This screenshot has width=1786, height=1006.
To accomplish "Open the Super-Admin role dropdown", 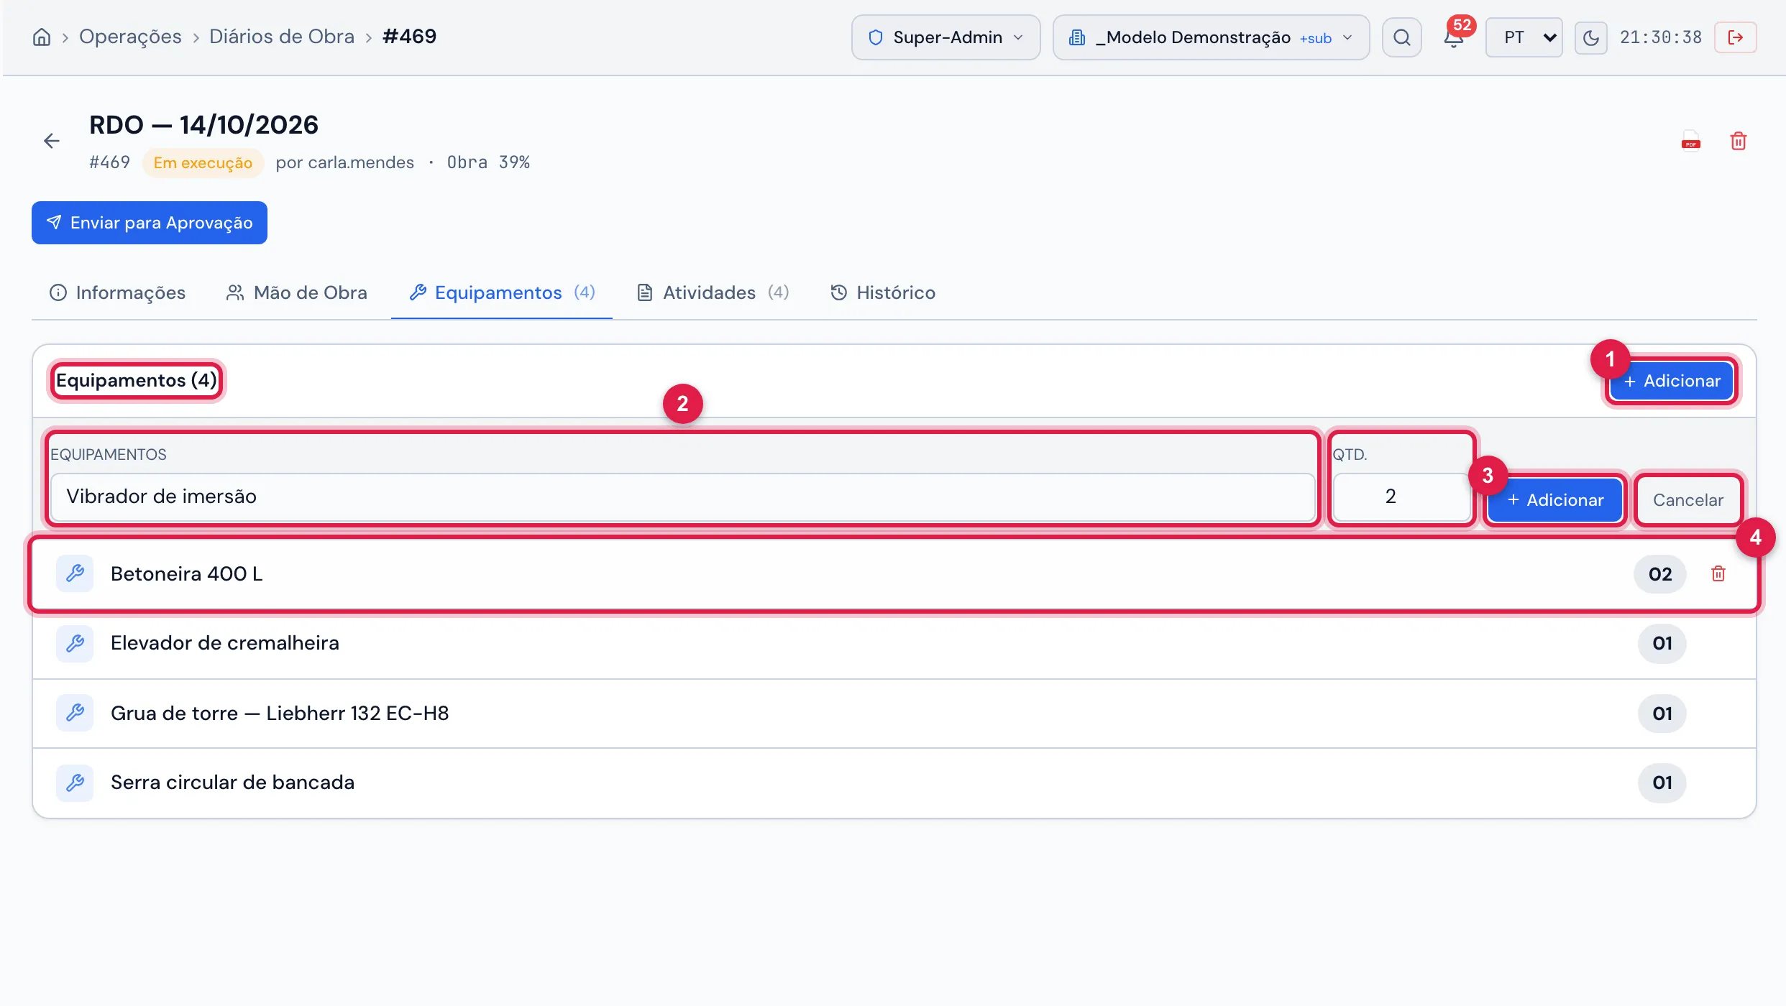I will [x=945, y=37].
